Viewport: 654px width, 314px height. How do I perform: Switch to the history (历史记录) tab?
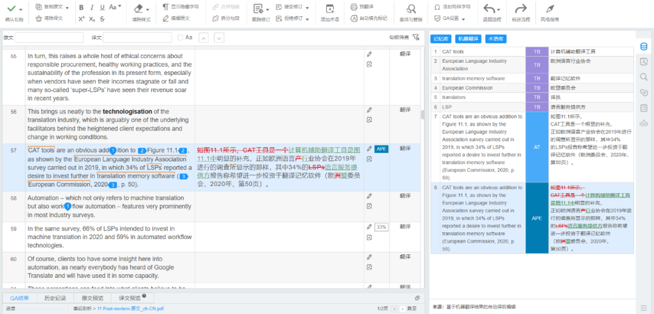coord(54,298)
